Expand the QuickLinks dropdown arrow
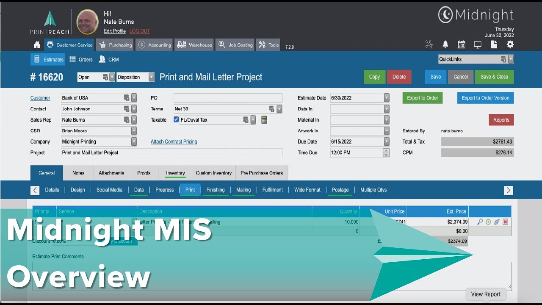 pos(511,59)
